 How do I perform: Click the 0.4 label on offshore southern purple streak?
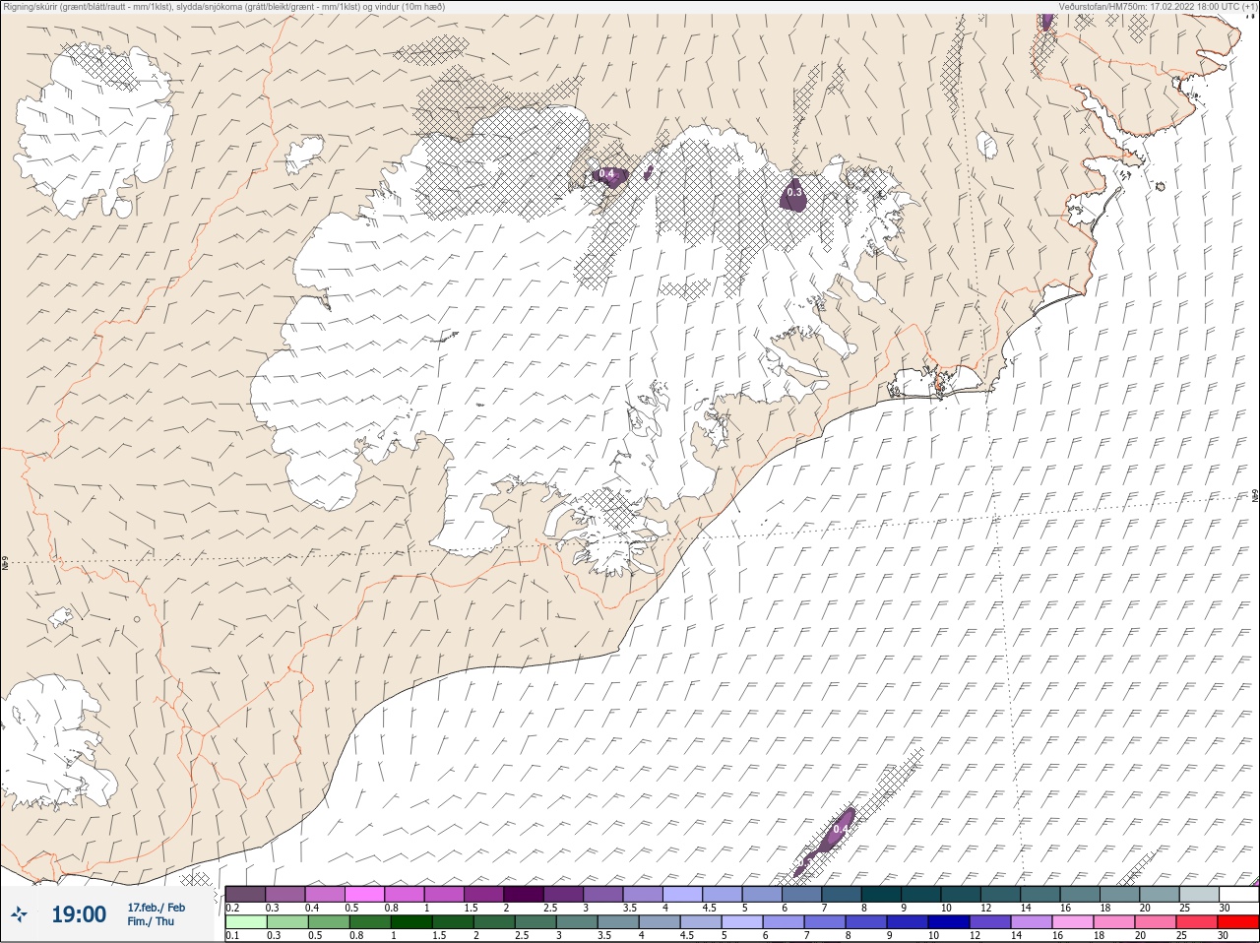tap(840, 830)
